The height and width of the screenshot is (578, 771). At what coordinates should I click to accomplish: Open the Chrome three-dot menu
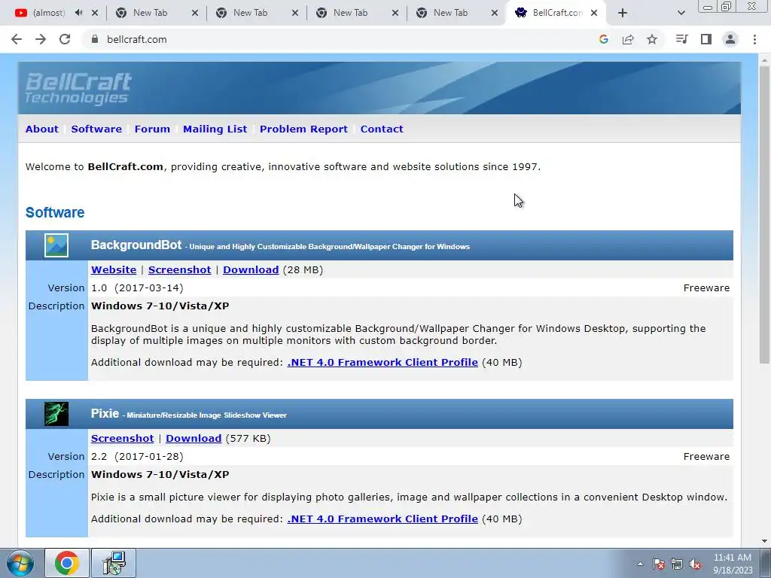tap(754, 39)
